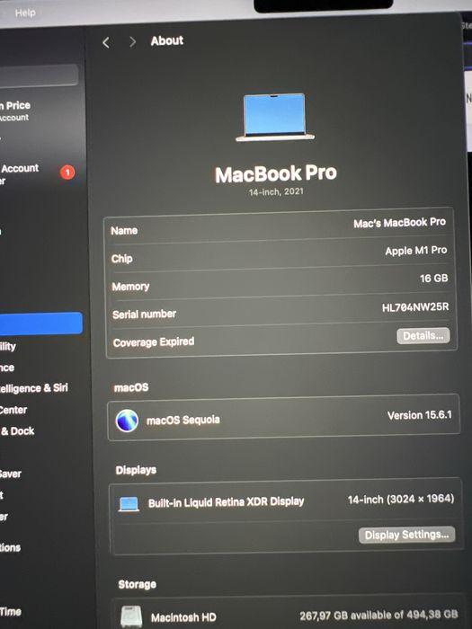
Task: Go back with the left chevron arrow
Action: [x=106, y=42]
